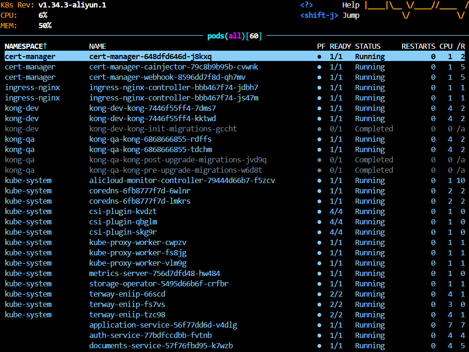Click port-forward dot of auth-service row
This screenshot has height=352, width=469.
[319, 336]
